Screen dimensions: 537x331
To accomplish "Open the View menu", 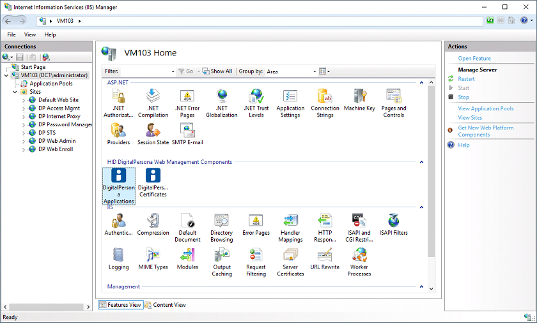I will click(x=30, y=34).
